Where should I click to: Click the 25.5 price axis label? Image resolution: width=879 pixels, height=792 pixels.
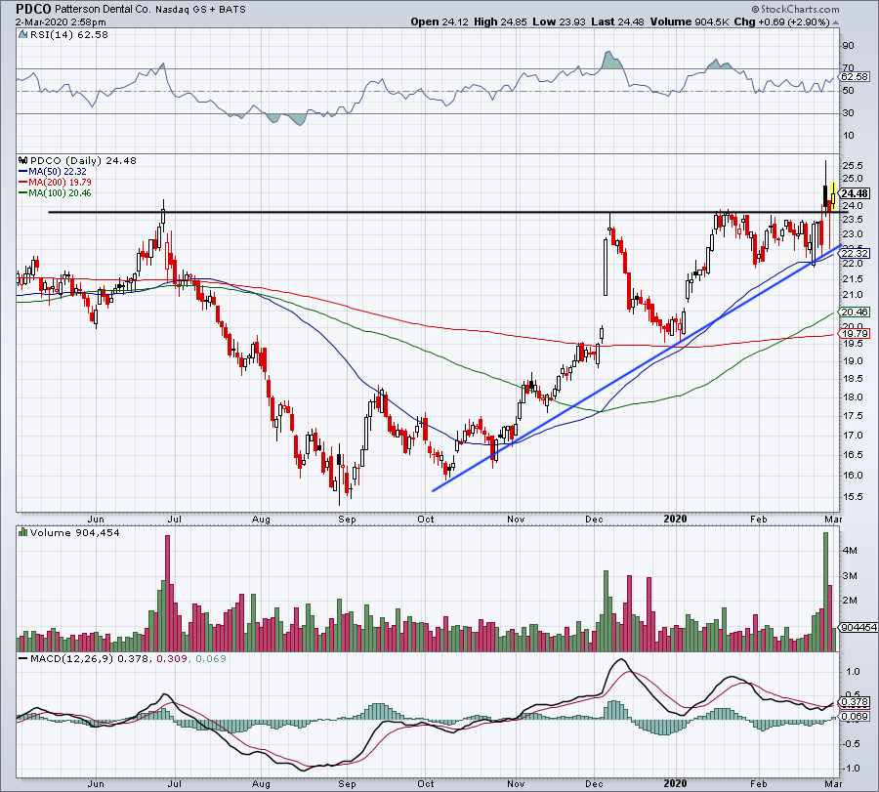(852, 165)
